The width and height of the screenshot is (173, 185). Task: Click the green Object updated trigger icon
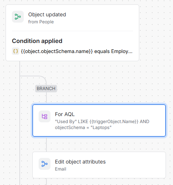(18, 17)
